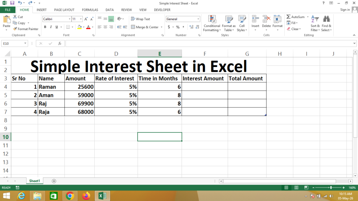
Task: Expand the Borders dropdown arrow
Action: tap(72, 27)
